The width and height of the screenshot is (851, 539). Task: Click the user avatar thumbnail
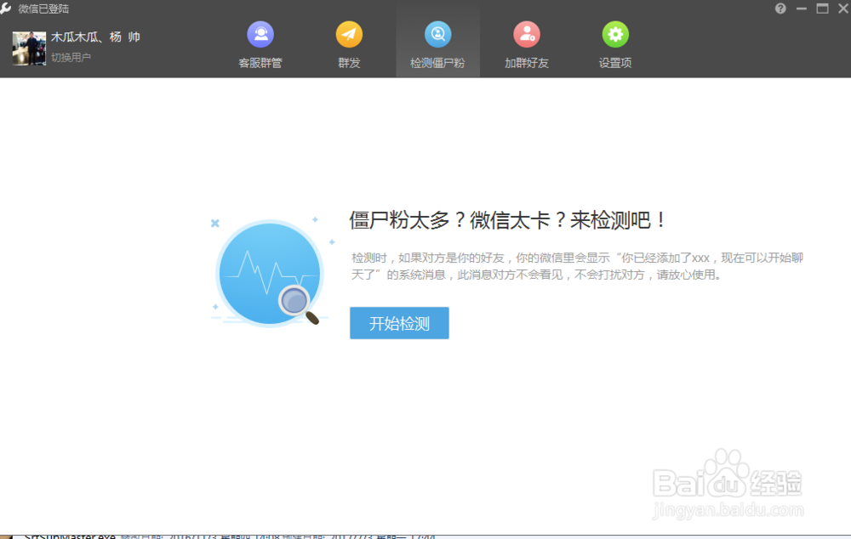(x=28, y=49)
